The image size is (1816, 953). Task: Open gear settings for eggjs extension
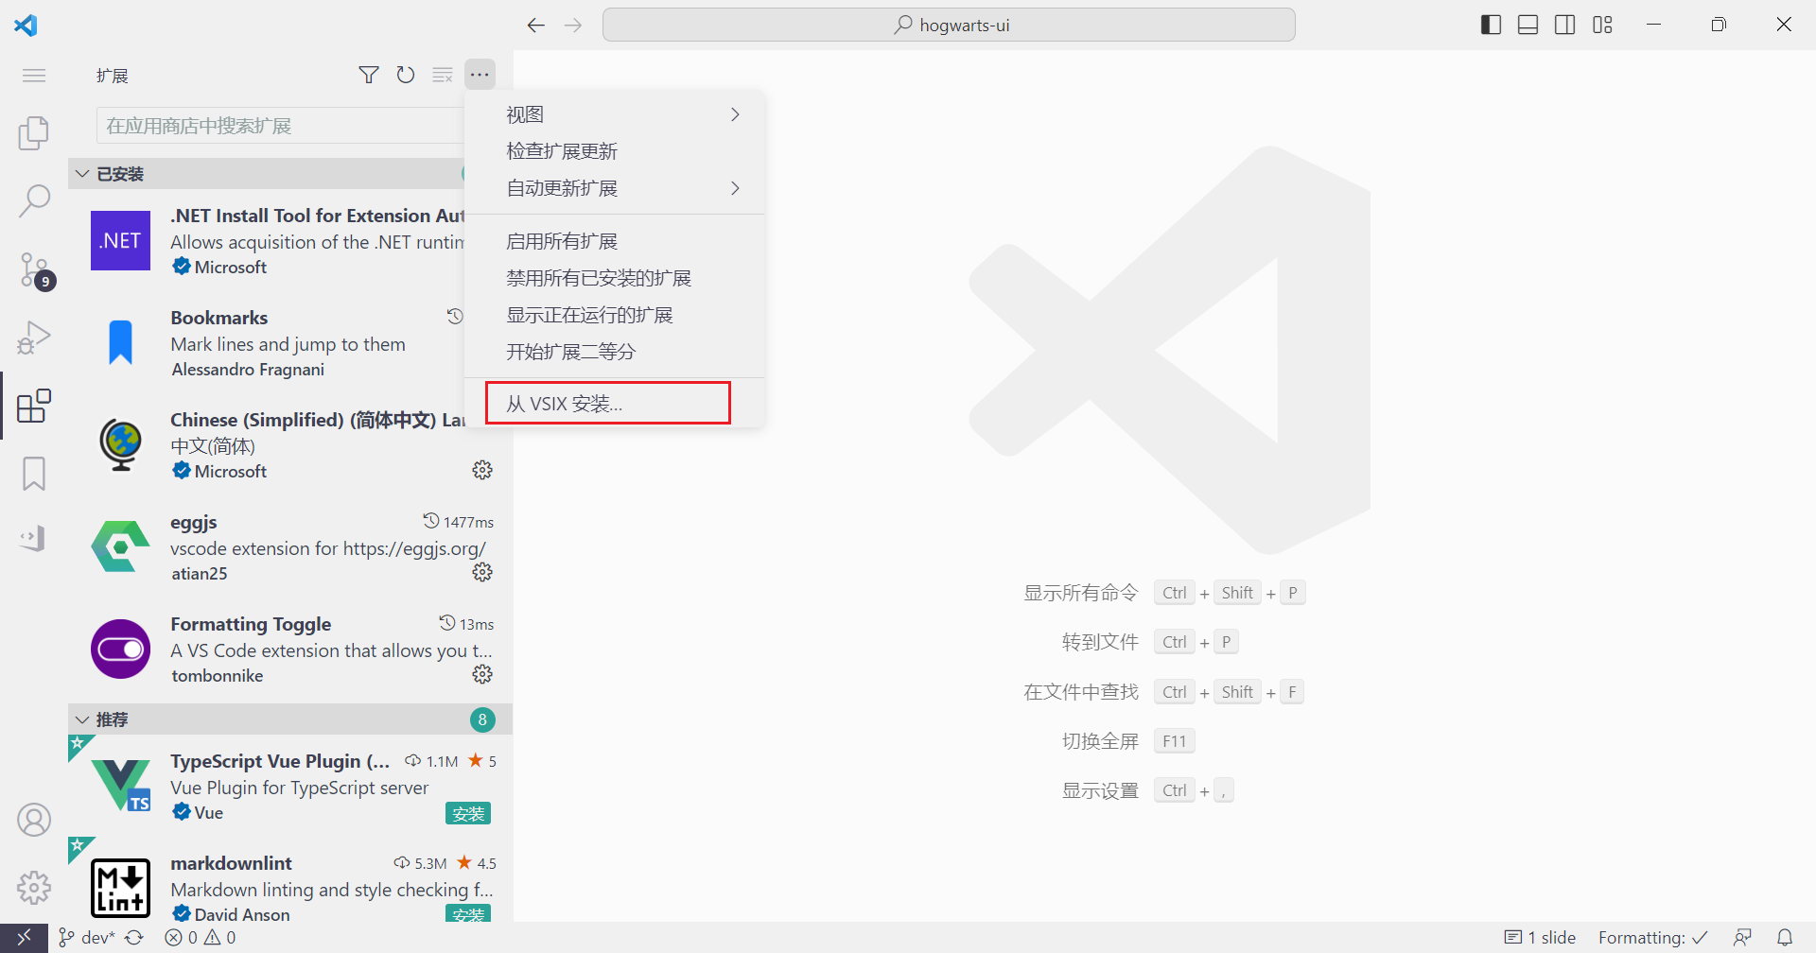tap(482, 572)
